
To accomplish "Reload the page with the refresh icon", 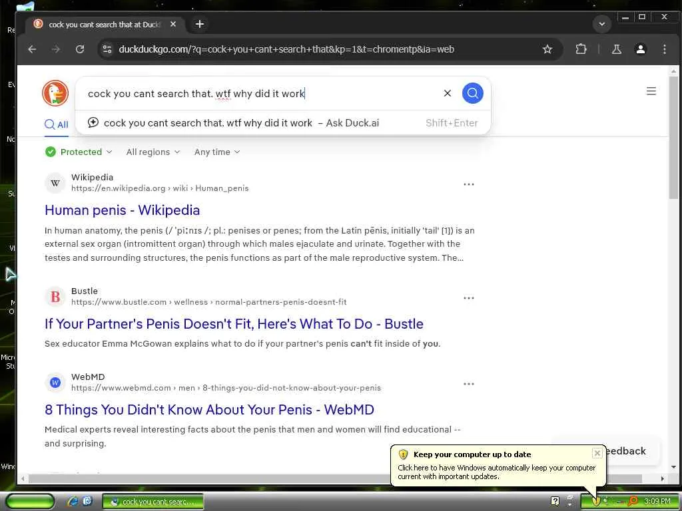I will tap(80, 49).
